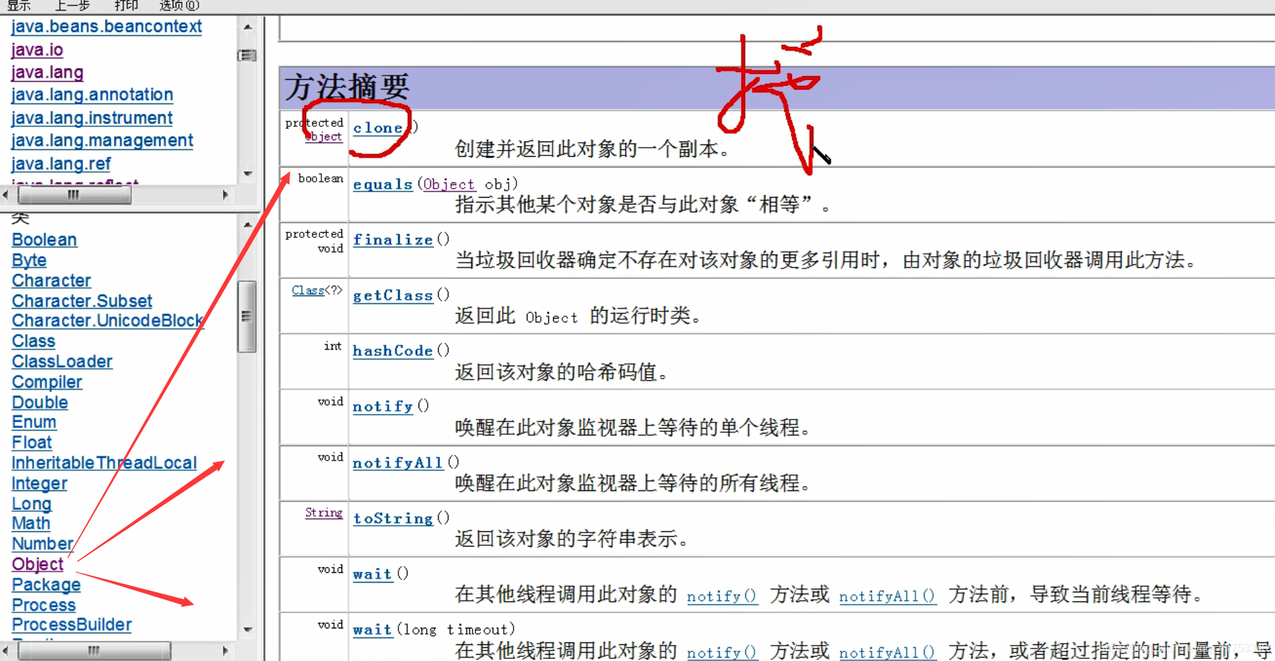Open the notifyAll method link
1275x661 pixels.
(x=398, y=463)
